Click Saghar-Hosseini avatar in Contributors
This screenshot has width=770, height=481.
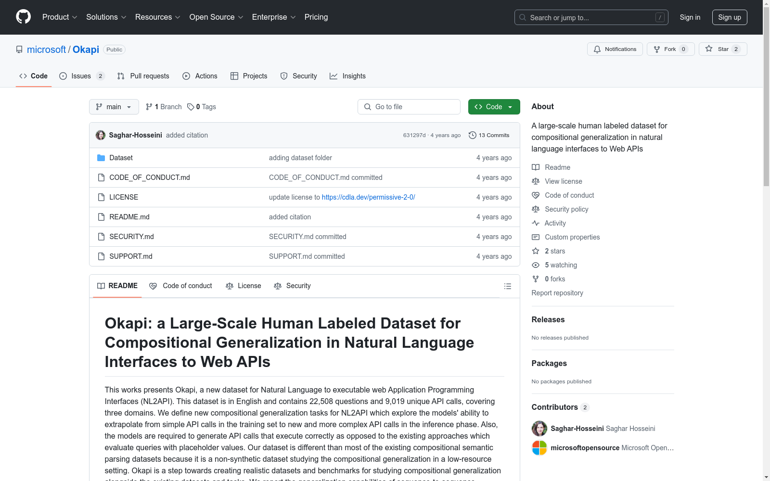click(539, 429)
